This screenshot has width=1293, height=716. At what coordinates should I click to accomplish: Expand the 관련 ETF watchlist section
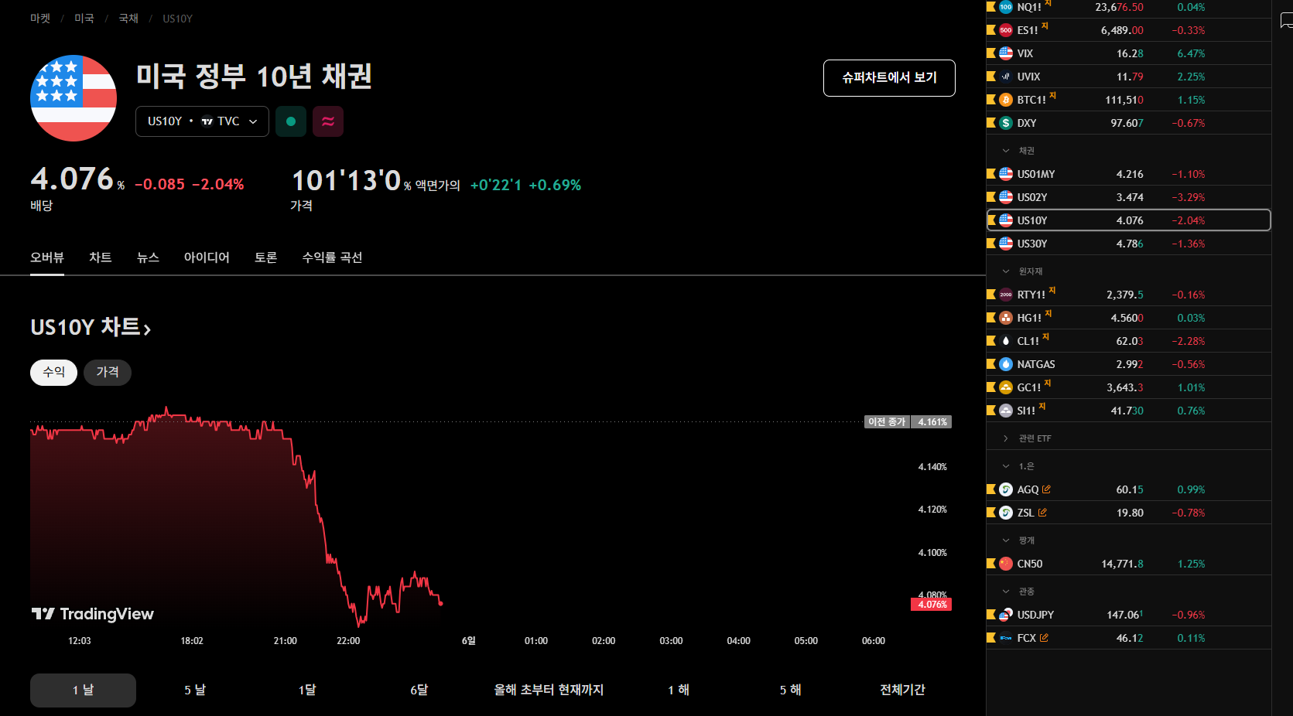pos(1006,438)
